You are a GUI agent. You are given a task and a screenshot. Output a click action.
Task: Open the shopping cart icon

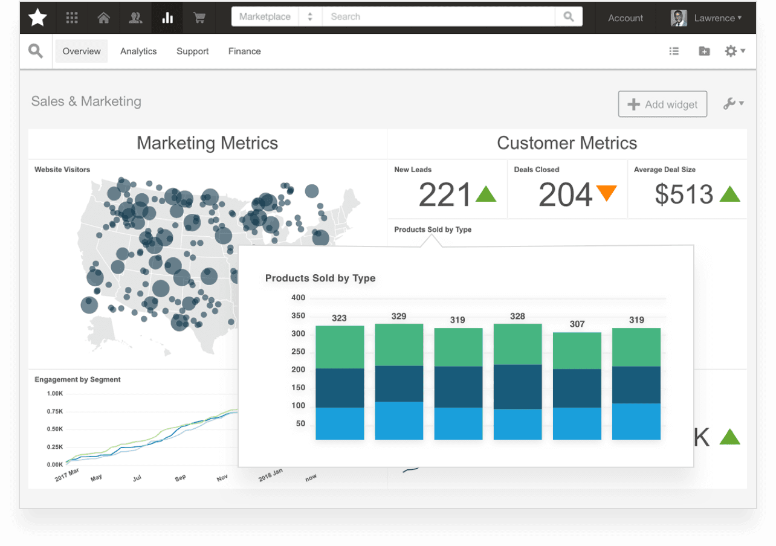tap(199, 18)
